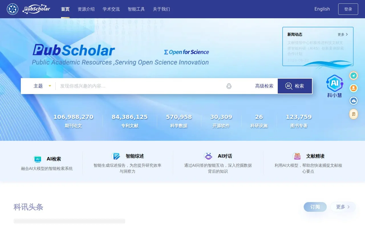Click the 科讯头条 section heading
365x228 pixels.
(28, 207)
